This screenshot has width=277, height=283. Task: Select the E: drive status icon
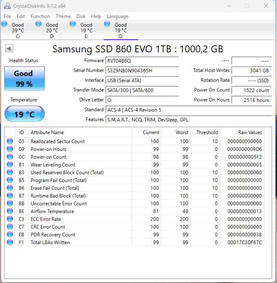tap(73, 24)
